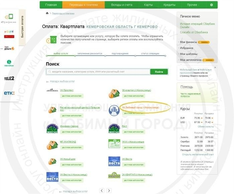Click автоплатеж badge under УК Проспект
The width and height of the screenshot is (234, 194).
point(72,96)
